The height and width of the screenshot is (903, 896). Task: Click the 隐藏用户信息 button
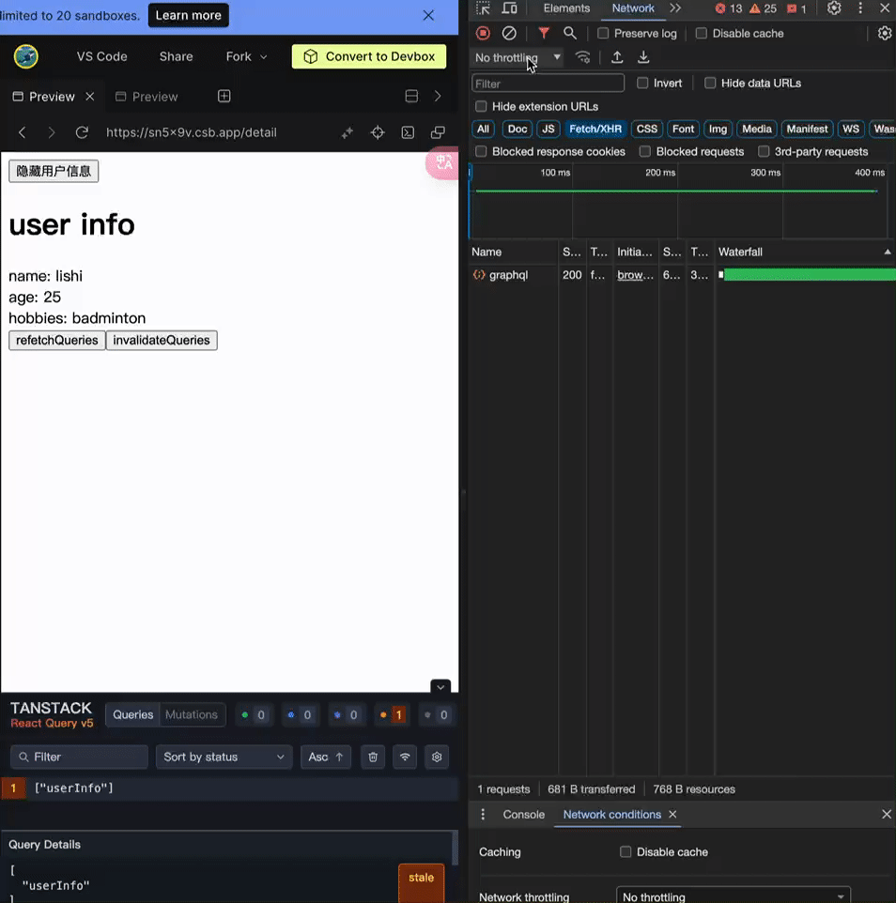point(54,171)
